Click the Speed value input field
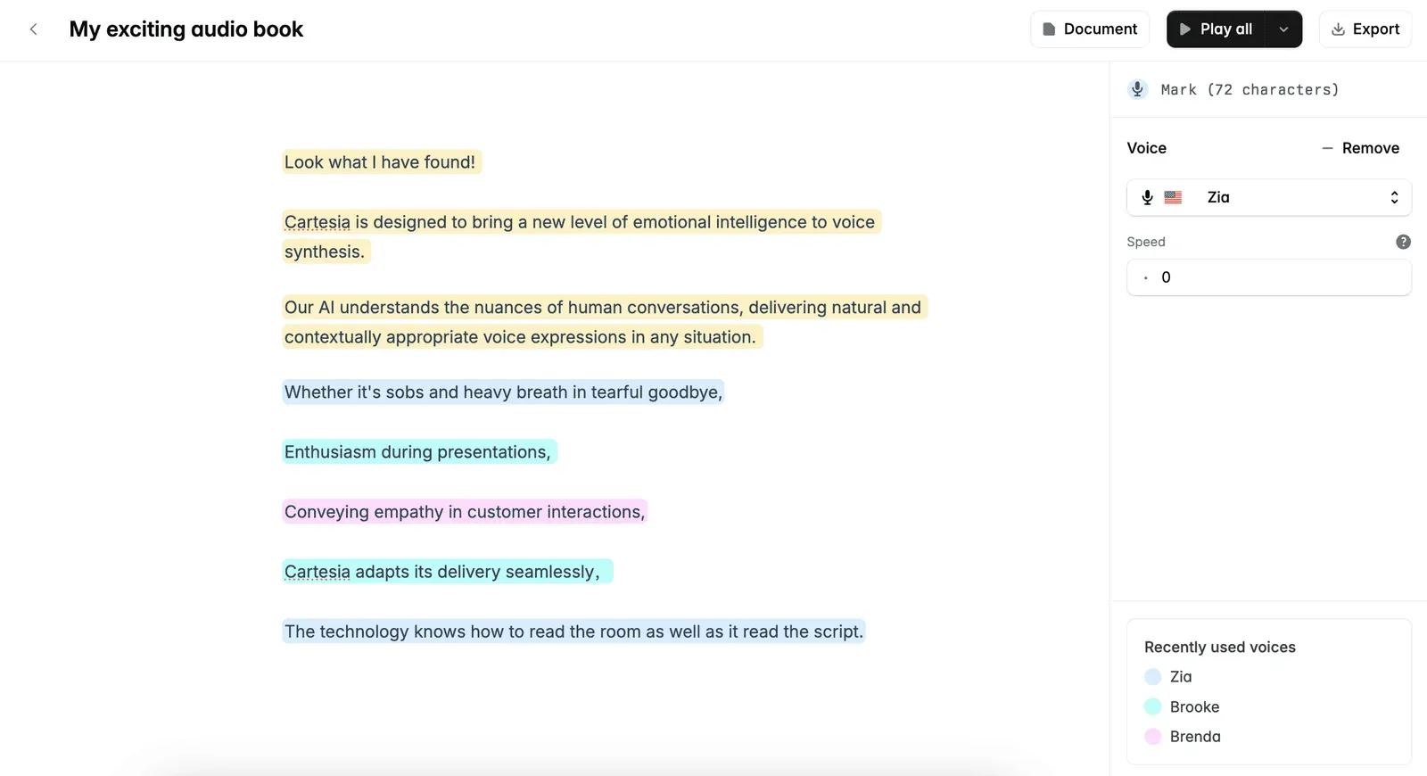The image size is (1427, 776). pyautogui.click(x=1269, y=277)
